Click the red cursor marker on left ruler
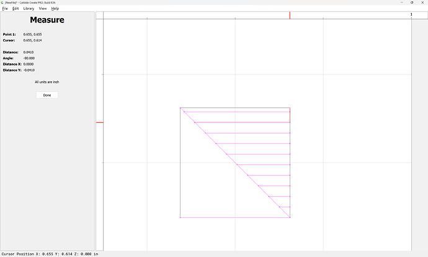This screenshot has width=428, height=257. click(99, 122)
